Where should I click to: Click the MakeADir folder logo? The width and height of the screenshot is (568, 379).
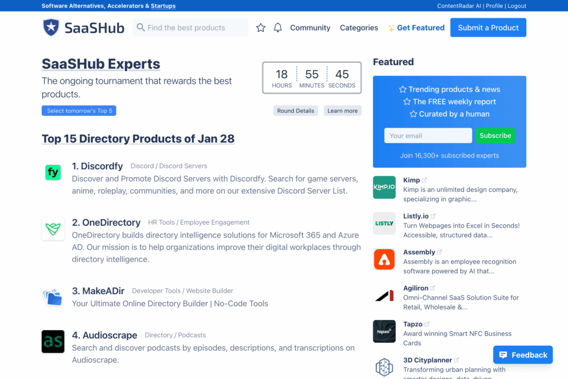point(53,297)
